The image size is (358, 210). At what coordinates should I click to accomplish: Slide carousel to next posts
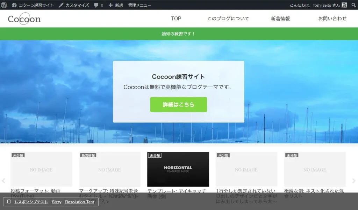[354, 181]
